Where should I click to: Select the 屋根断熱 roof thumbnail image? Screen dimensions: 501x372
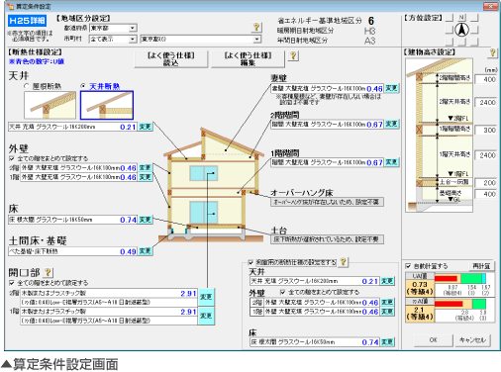click(50, 105)
